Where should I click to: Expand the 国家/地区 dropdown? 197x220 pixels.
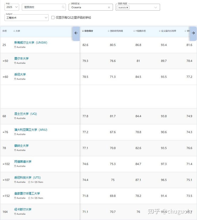point(156,7)
